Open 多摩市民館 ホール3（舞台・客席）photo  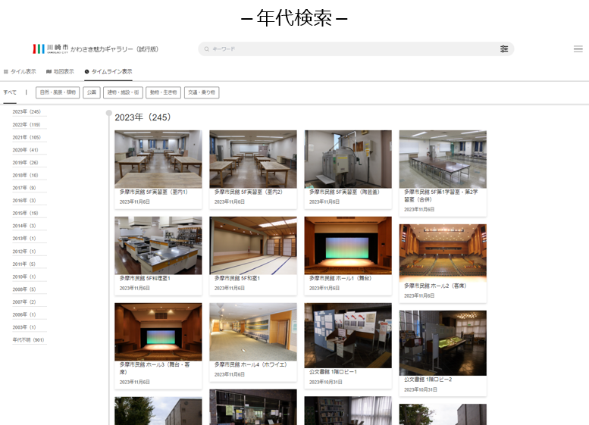[158, 332]
